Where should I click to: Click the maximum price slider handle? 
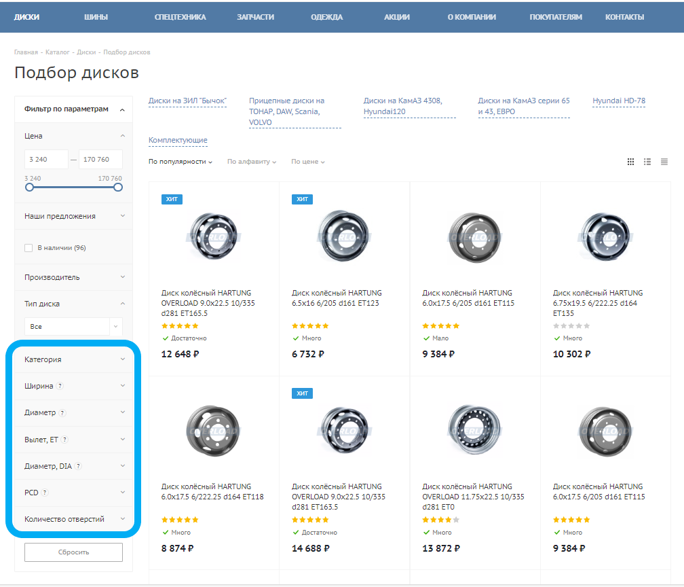pos(118,188)
